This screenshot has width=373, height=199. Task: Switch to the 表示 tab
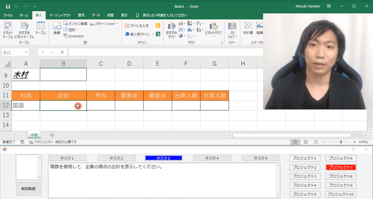pos(124,15)
